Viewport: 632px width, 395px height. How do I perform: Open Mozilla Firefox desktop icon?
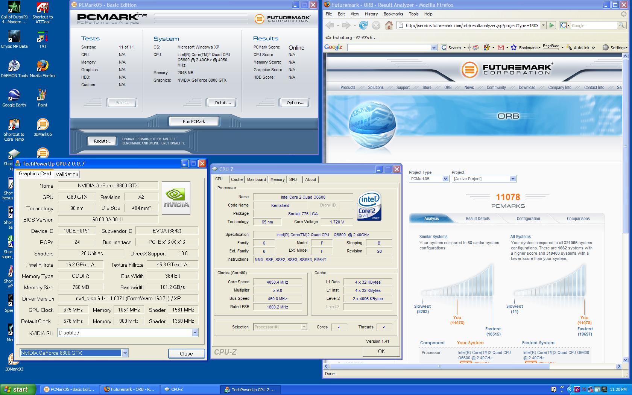click(43, 69)
